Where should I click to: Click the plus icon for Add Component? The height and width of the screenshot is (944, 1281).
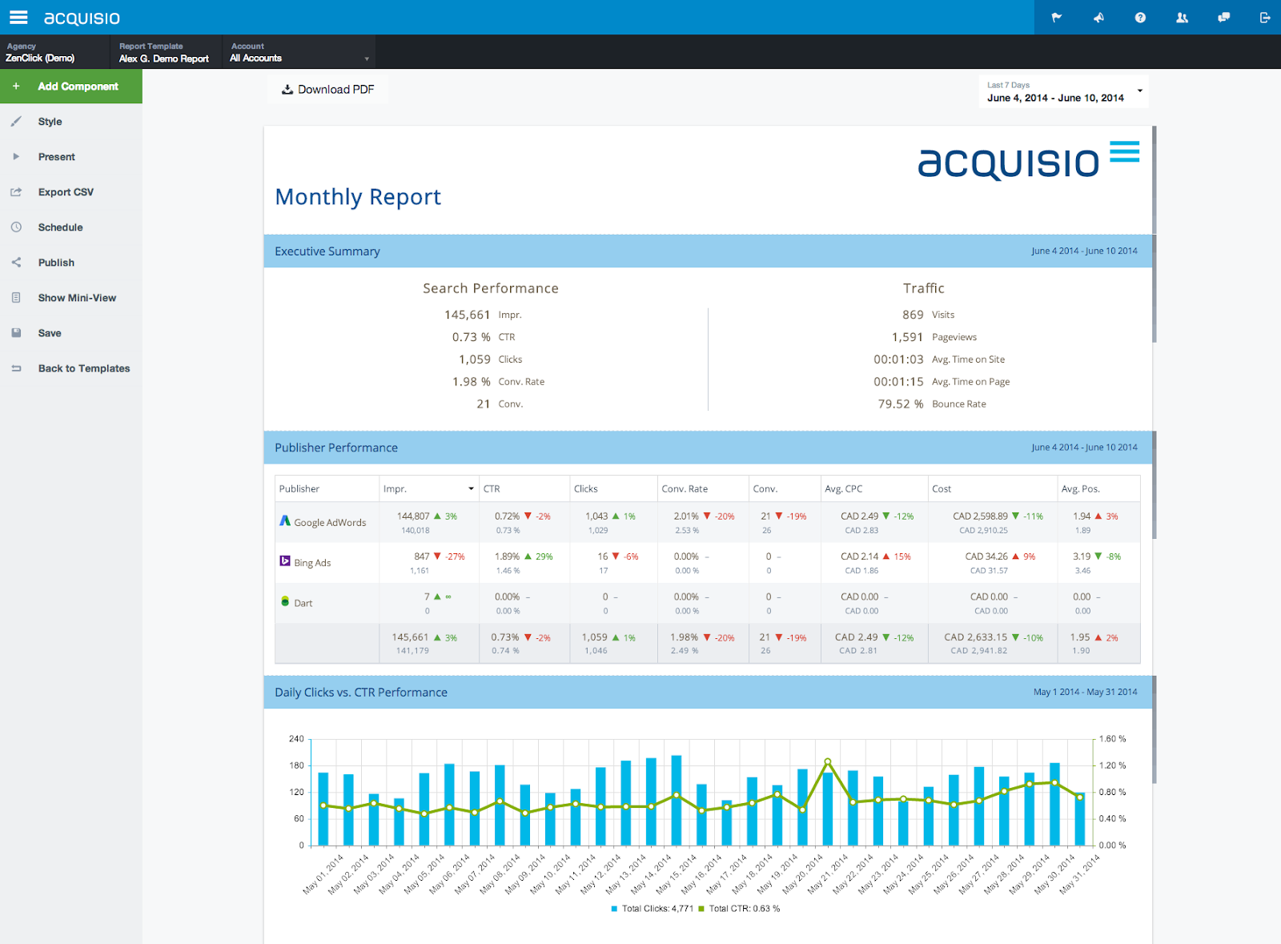click(16, 86)
